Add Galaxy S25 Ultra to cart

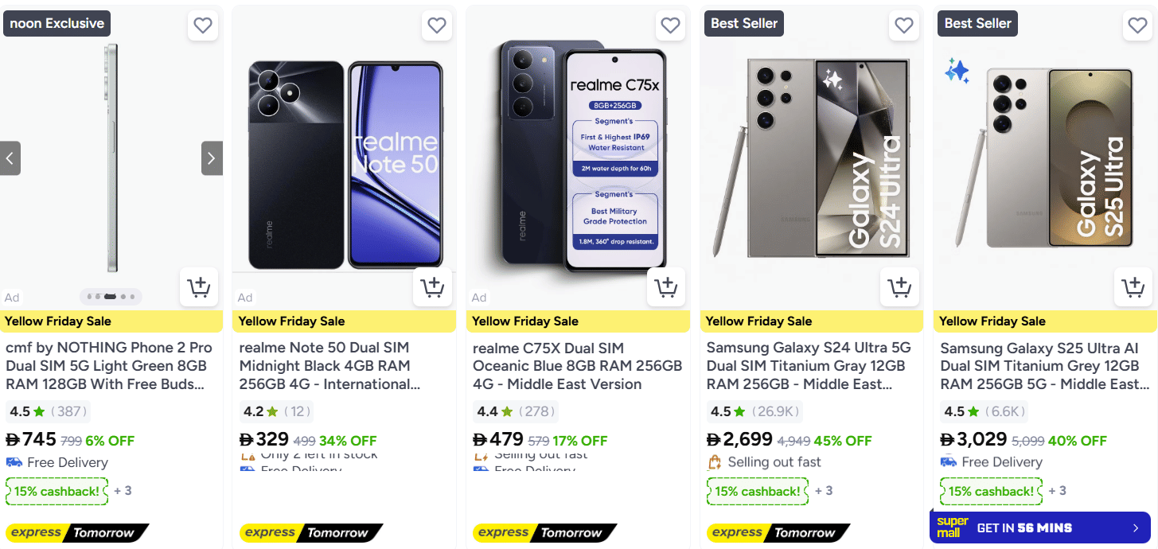pyautogui.click(x=1133, y=286)
